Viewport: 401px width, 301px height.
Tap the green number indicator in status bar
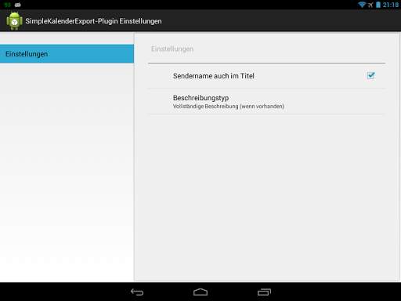pos(7,5)
